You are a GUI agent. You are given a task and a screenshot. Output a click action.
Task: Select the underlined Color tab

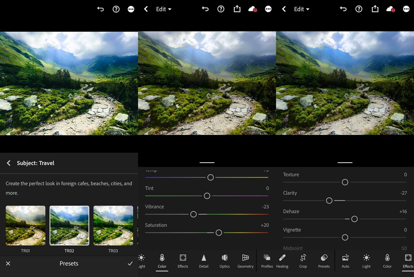coord(162,261)
